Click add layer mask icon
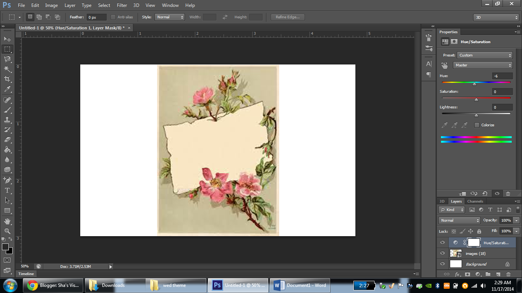Image resolution: width=522 pixels, height=293 pixels. pyautogui.click(x=467, y=274)
